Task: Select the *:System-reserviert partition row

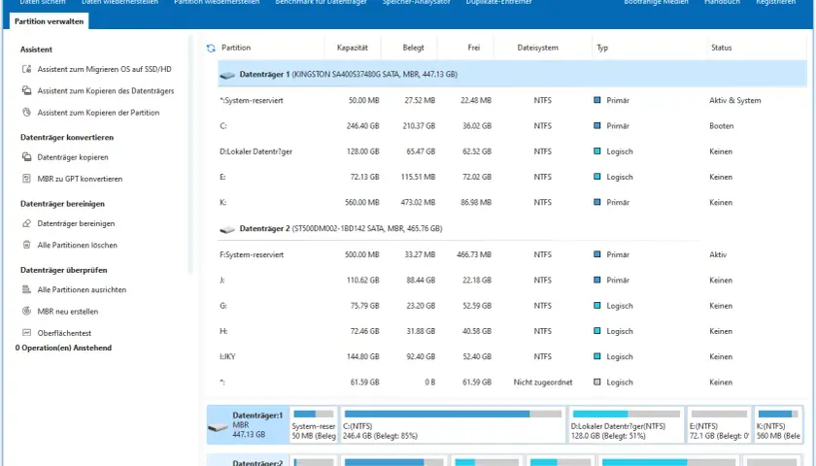Action: coord(512,100)
